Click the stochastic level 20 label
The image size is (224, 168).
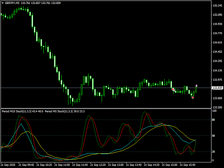[x=214, y=152]
